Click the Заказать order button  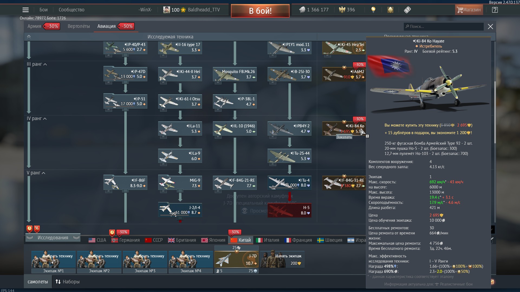pyautogui.click(x=344, y=137)
